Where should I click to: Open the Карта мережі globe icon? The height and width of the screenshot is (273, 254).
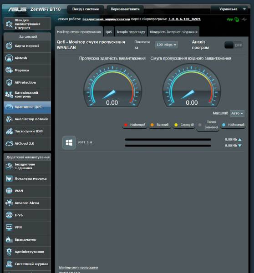(9, 46)
